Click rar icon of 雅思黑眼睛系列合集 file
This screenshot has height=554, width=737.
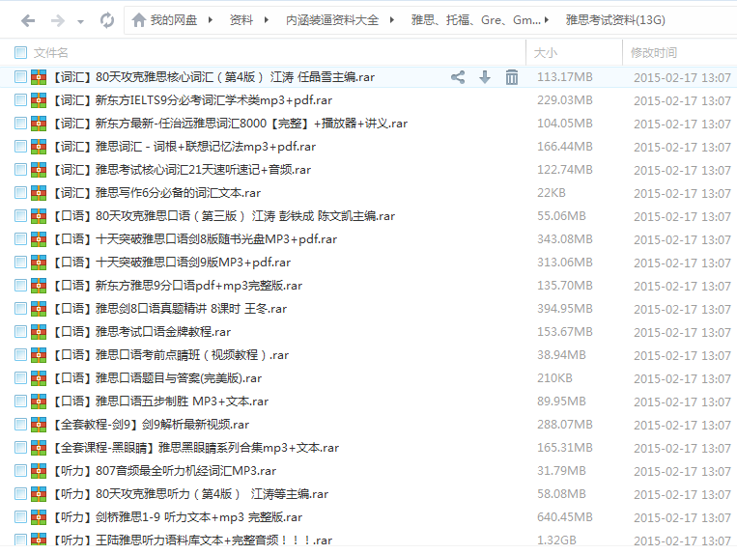[x=39, y=448]
